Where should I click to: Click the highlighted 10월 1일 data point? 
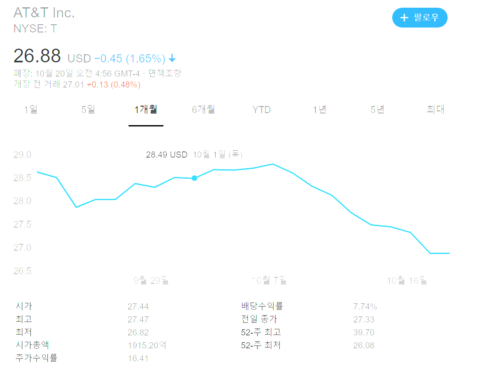[x=194, y=178]
